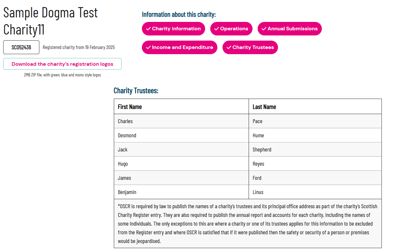Image resolution: width=396 pixels, height=252 pixels.
Task: Download the charity's registration logos
Action: click(62, 64)
